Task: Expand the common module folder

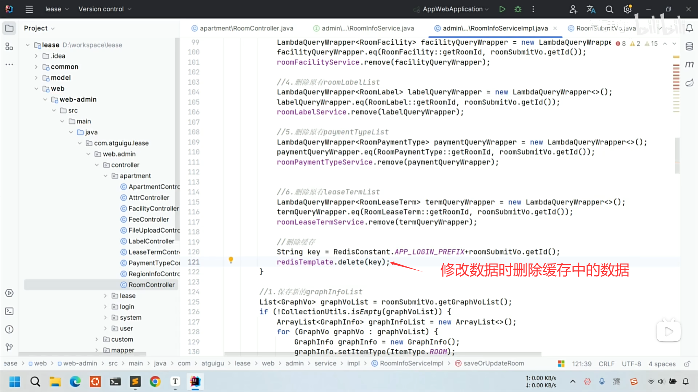Action: (x=36, y=67)
